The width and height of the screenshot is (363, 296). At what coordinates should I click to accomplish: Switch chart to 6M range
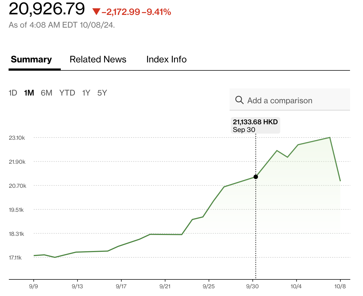click(46, 93)
